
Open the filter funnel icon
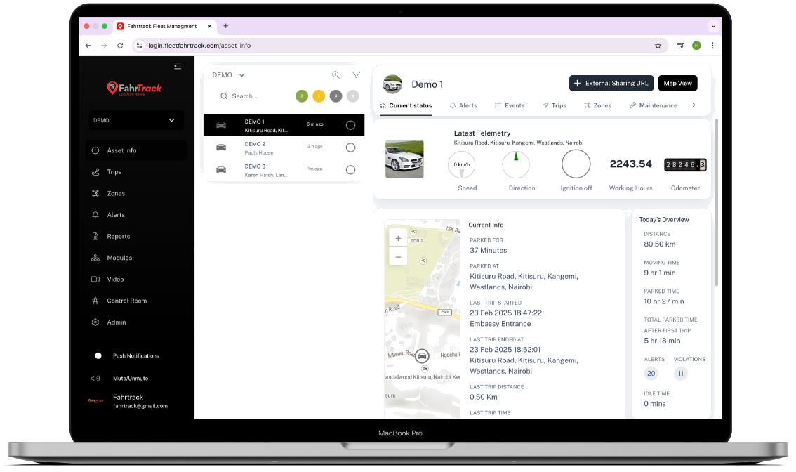[x=357, y=74]
